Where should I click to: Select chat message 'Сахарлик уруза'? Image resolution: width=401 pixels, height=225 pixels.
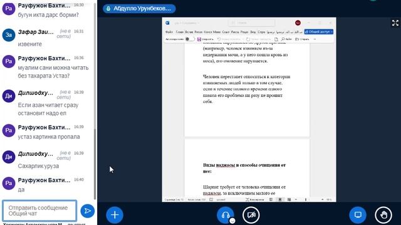[x=38, y=166]
